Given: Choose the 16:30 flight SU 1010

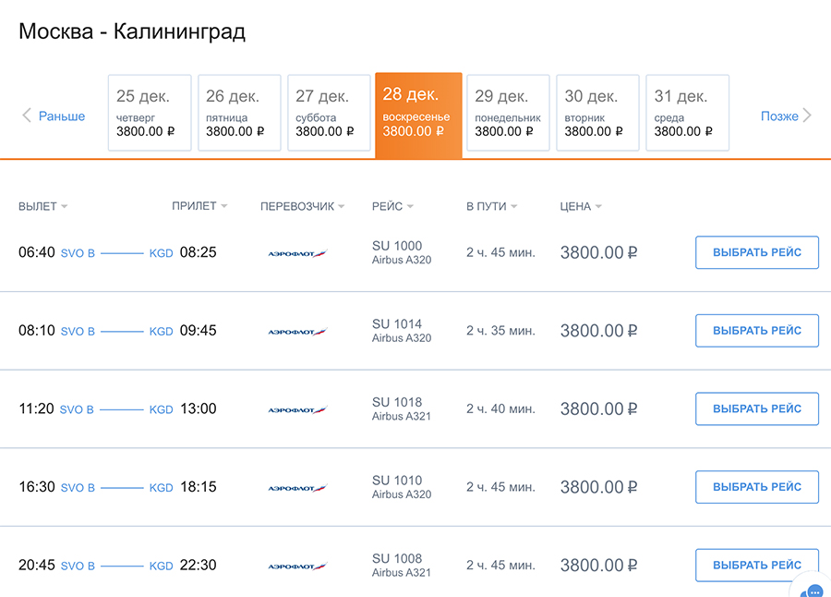Looking at the screenshot, I should pos(756,487).
